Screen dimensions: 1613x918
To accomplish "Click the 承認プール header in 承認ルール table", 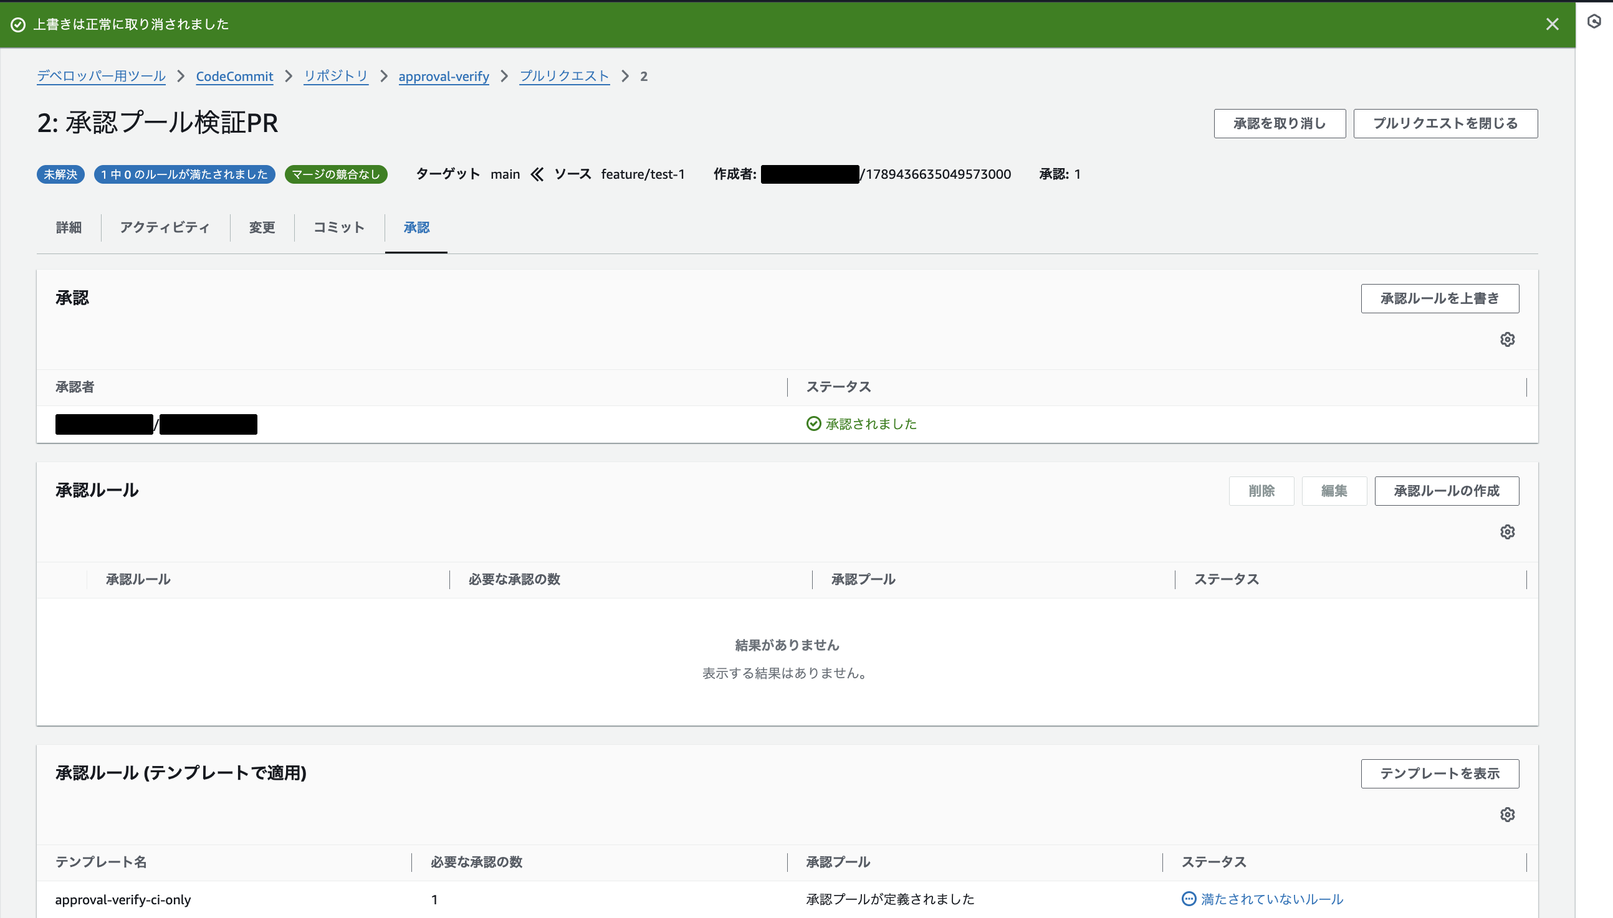I will click(863, 579).
